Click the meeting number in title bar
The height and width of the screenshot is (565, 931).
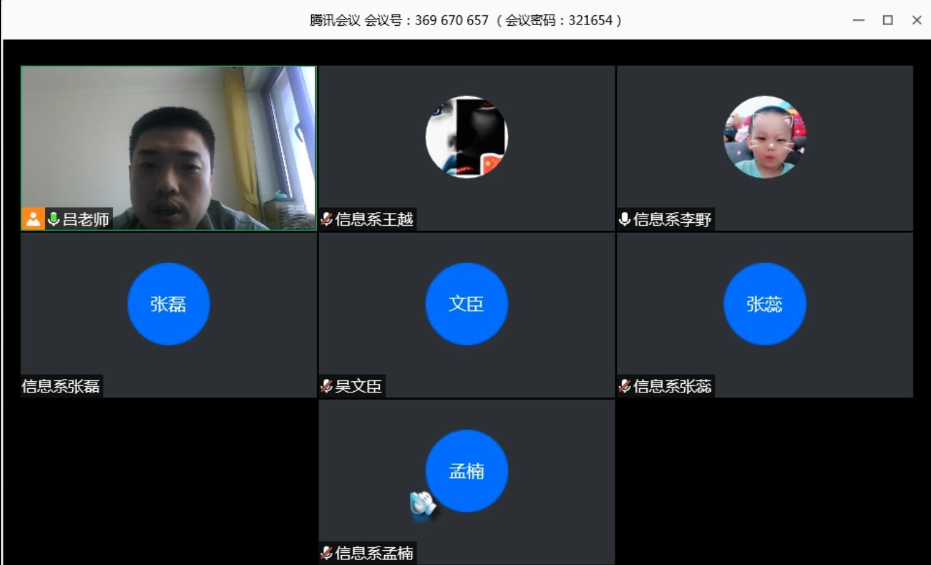(451, 20)
